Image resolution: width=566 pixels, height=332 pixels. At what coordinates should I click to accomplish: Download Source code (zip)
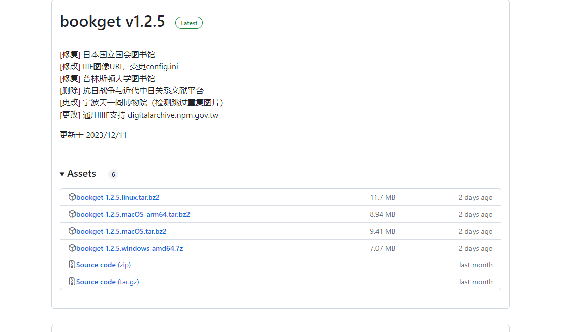tap(103, 265)
